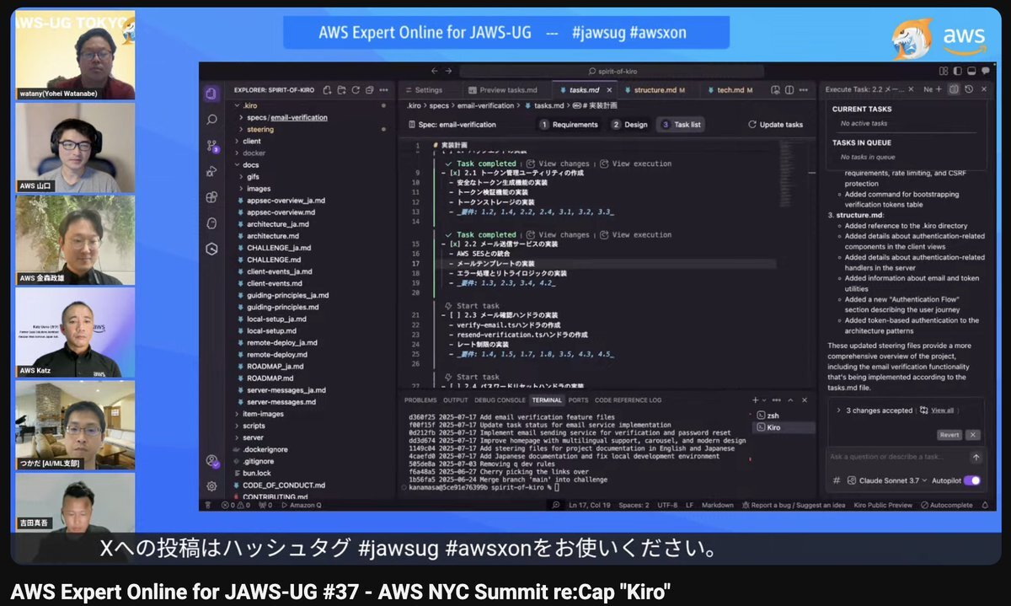
Task: Go to Requirements spec step
Action: (x=570, y=124)
